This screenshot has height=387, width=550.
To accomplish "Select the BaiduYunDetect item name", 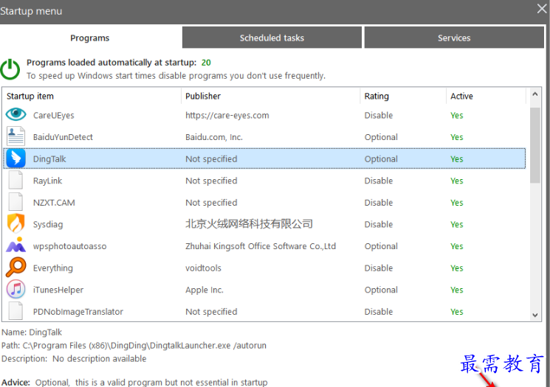I will tap(63, 137).
